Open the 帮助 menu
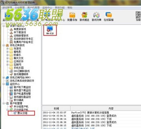 coord(70,8)
